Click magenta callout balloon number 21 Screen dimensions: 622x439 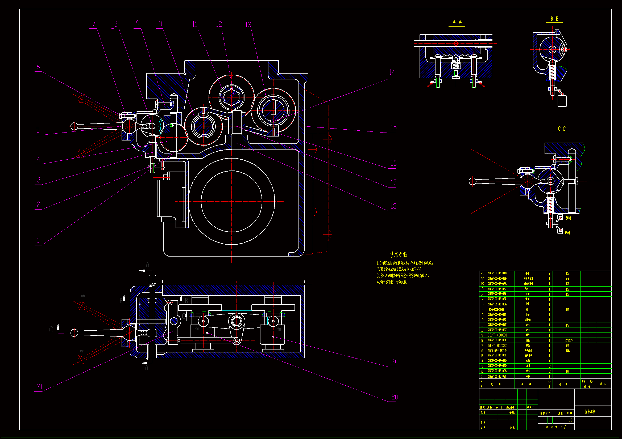point(40,387)
